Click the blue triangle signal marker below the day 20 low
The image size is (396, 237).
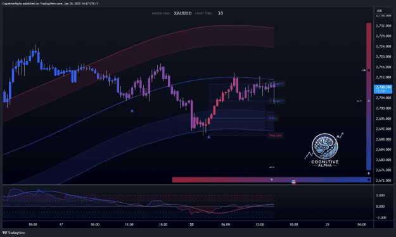point(208,137)
